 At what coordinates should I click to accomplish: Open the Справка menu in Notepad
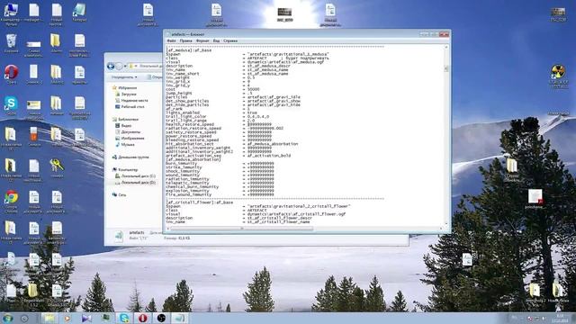230,40
